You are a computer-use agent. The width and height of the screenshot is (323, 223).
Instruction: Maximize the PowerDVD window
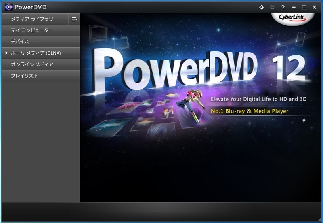pyautogui.click(x=304, y=7)
